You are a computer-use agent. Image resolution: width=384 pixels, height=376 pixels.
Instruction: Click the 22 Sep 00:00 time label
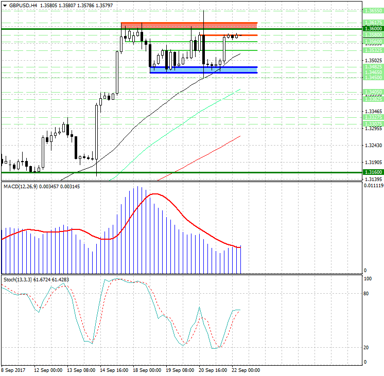coord(247,370)
